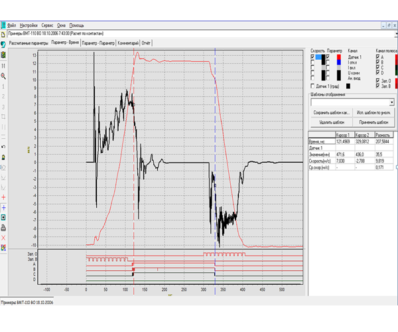398x332 pixels.
Task: Click the new document icon in toolbar
Action: coord(3,35)
